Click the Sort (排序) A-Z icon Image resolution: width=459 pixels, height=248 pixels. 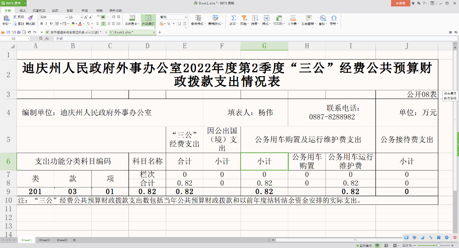coord(255,18)
